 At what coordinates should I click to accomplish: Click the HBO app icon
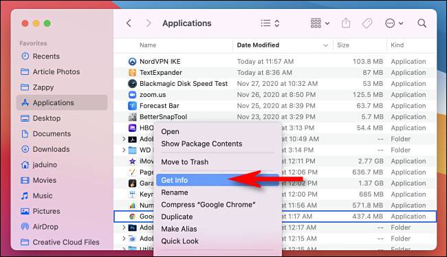pyautogui.click(x=132, y=128)
